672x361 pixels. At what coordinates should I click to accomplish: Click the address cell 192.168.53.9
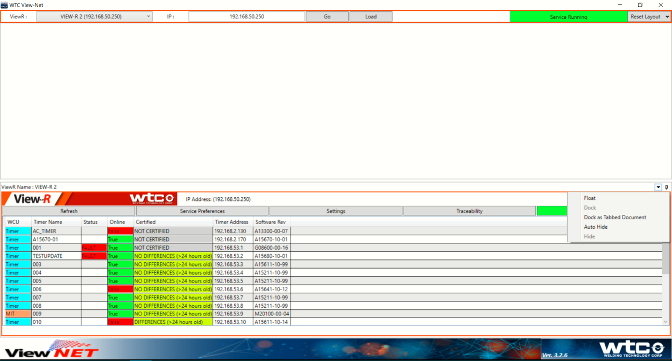[x=233, y=314]
